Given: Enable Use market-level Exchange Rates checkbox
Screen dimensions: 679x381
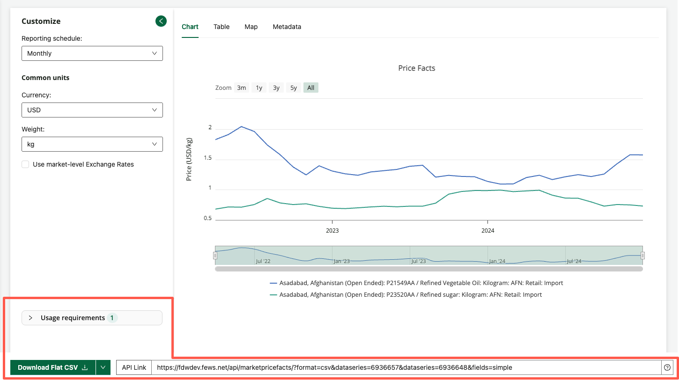Looking at the screenshot, I should (26, 164).
